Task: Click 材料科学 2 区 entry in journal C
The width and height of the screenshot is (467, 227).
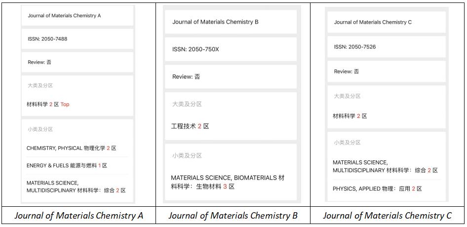Action: (x=350, y=116)
